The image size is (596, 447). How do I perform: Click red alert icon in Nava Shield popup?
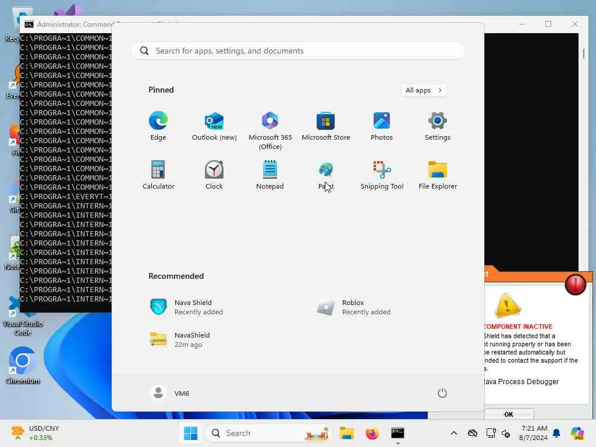[575, 284]
